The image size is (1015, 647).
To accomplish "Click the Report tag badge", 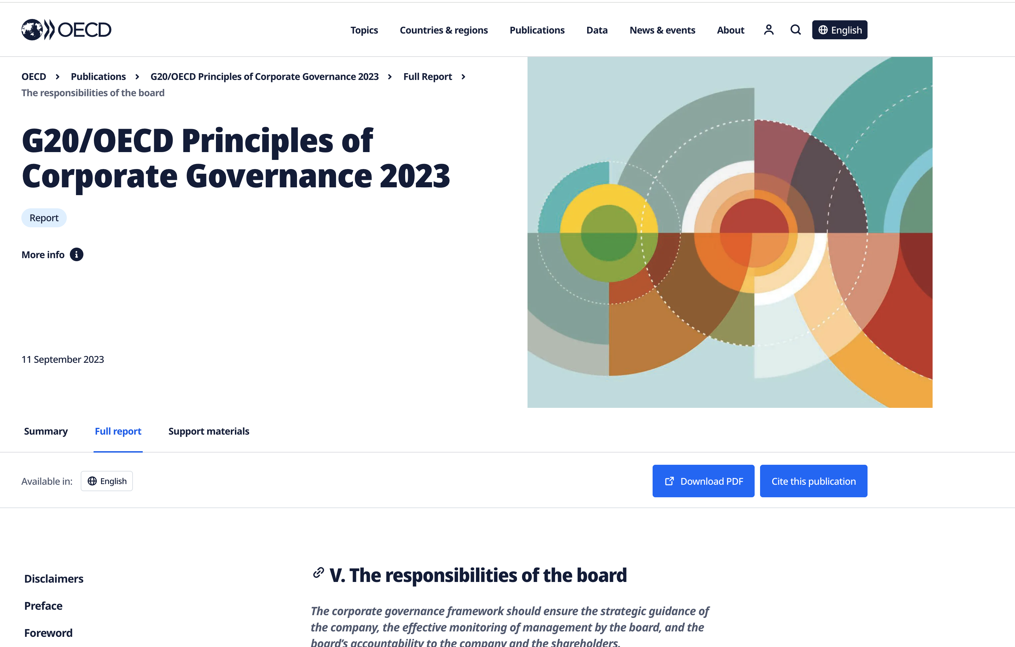I will pyautogui.click(x=44, y=218).
